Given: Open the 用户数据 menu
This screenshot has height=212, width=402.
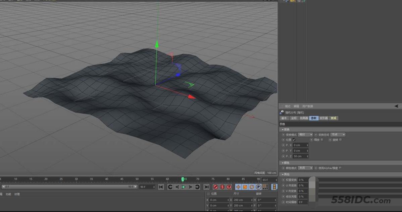Looking at the screenshot, I should [307, 106].
